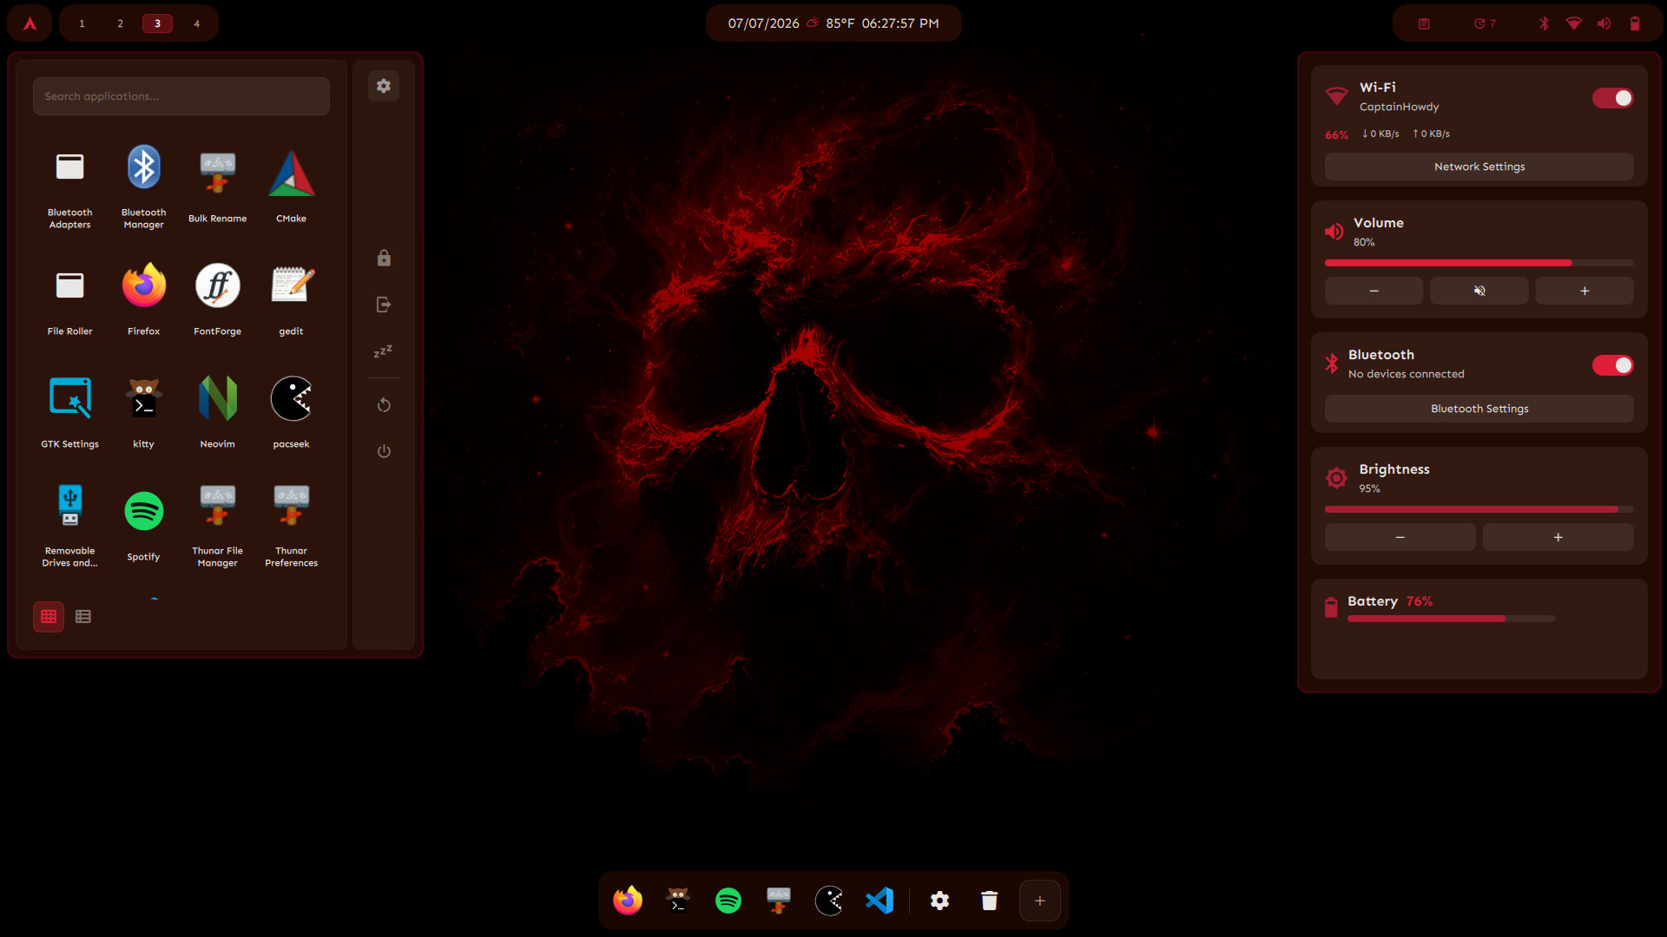Click the date and time widget
Image resolution: width=1667 pixels, height=937 pixels.
pos(833,23)
